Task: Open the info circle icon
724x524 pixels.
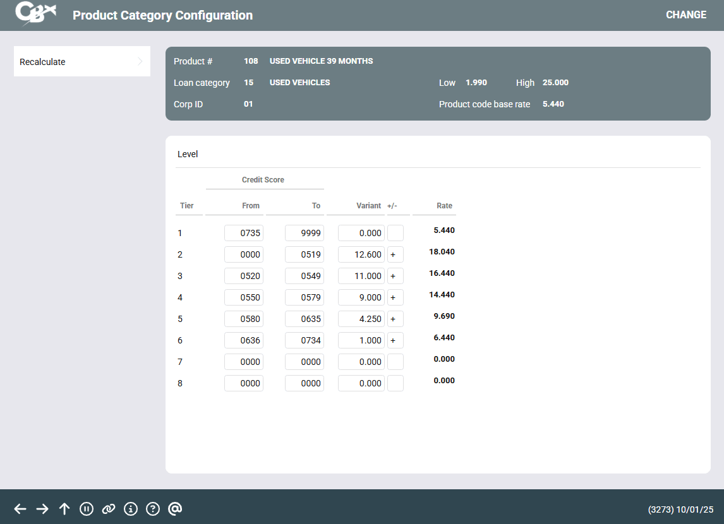Action: click(x=131, y=509)
